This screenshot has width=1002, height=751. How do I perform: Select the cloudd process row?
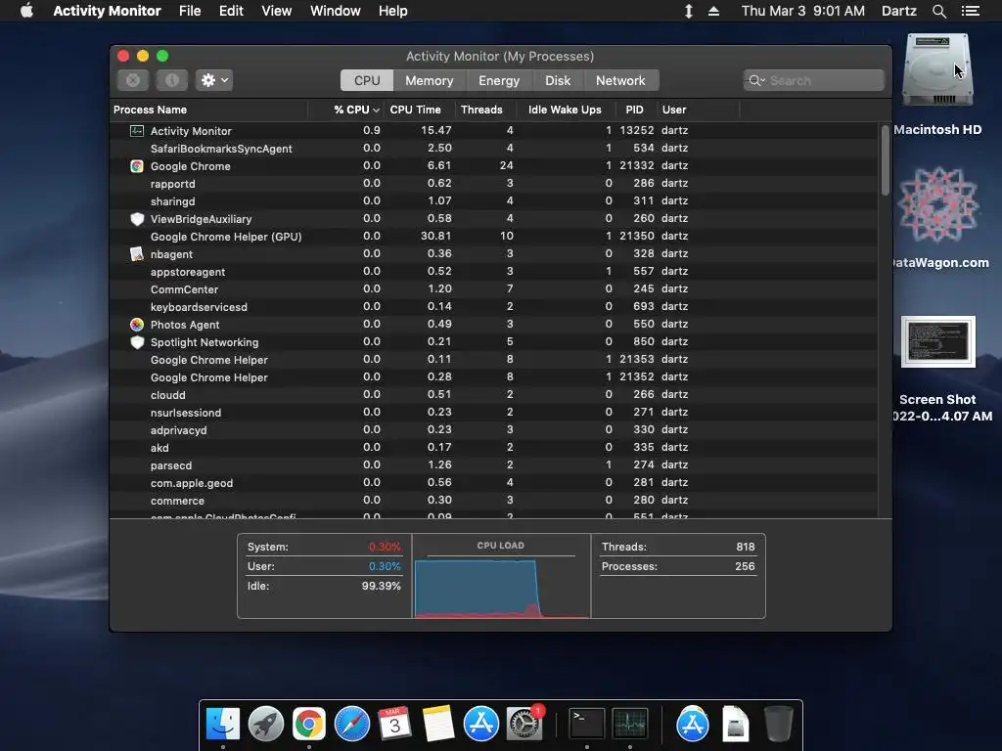[x=494, y=395]
